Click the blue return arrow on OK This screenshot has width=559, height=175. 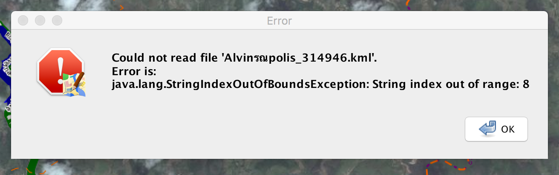click(487, 129)
